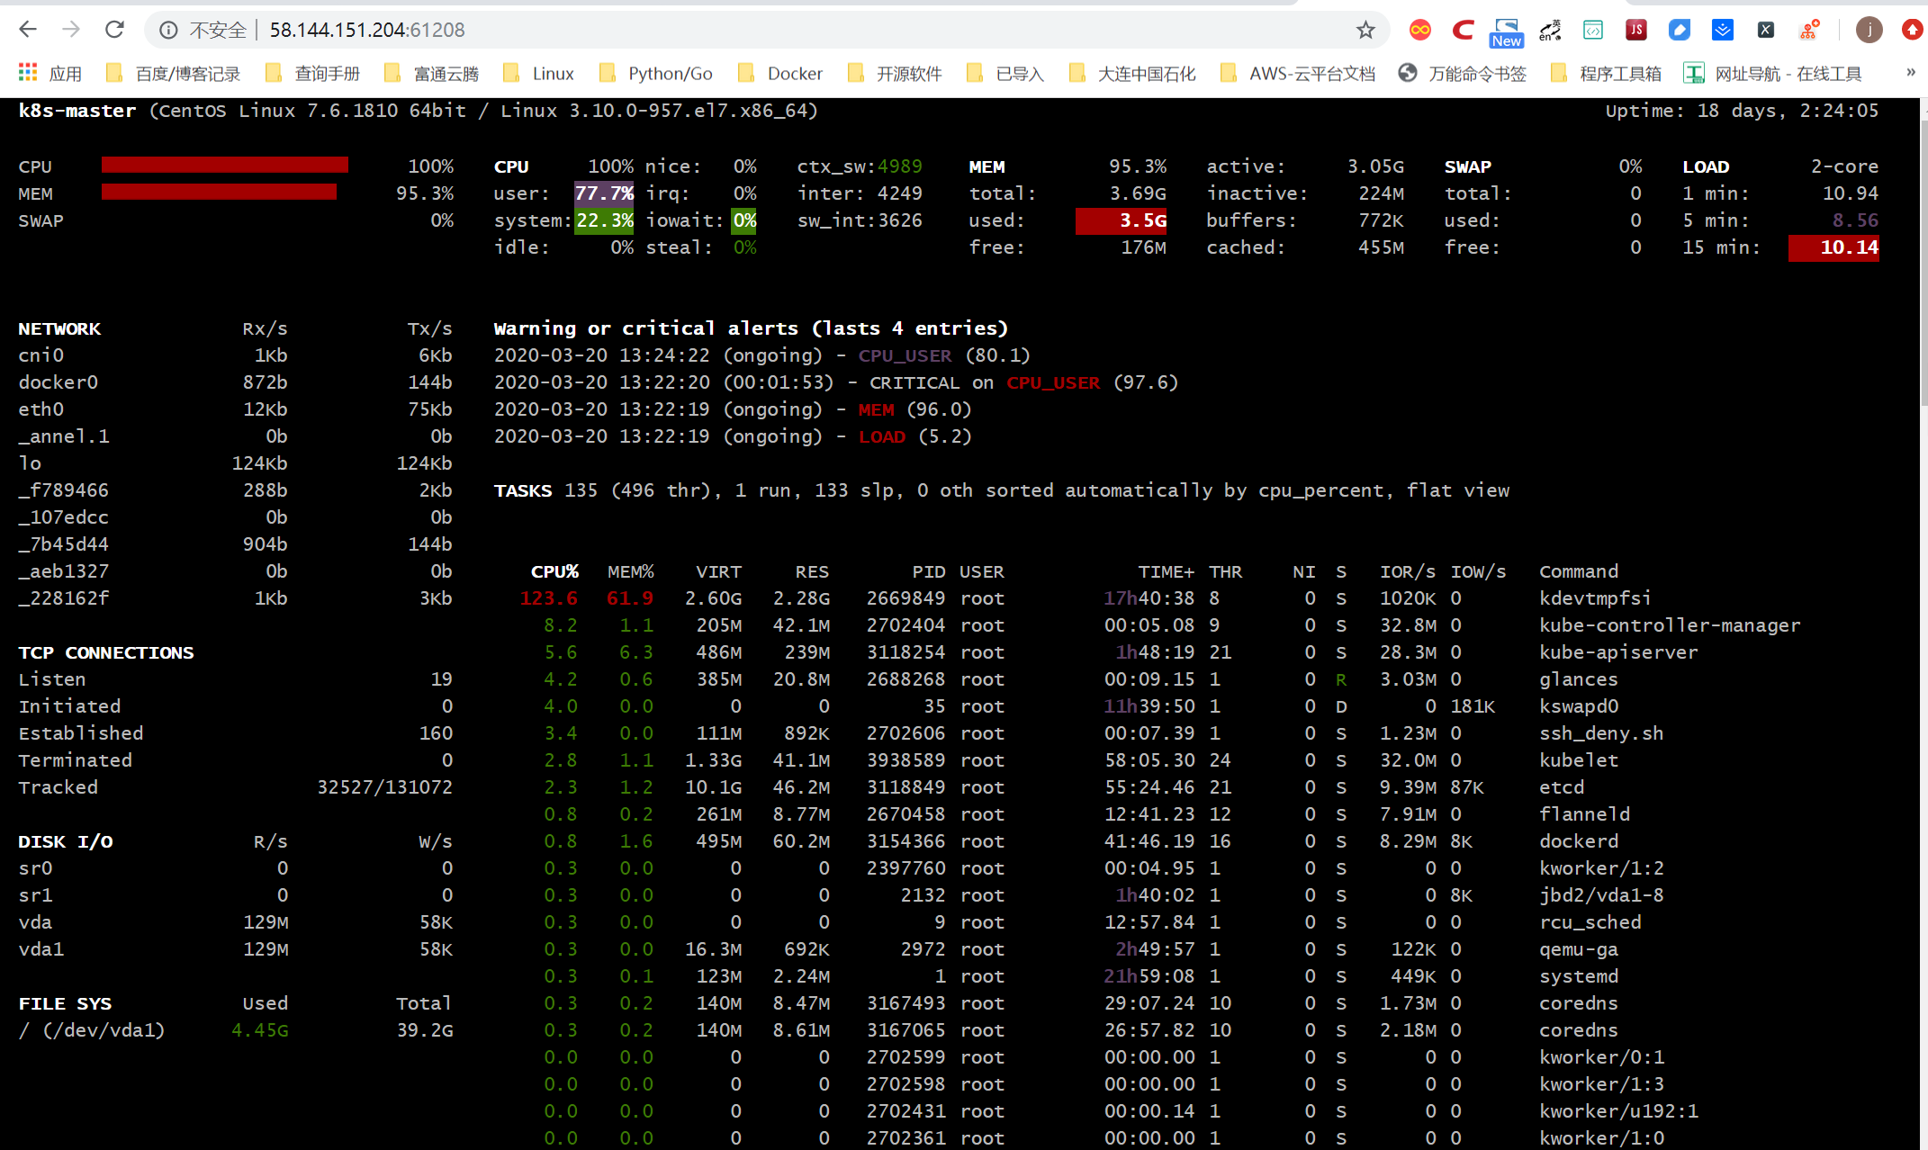1928x1150 pixels.
Task: Click the ssh_deny.sh process name
Action: [x=1601, y=733]
